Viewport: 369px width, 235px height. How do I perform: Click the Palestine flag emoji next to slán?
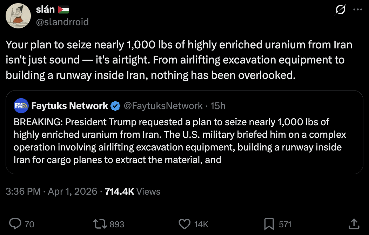pyautogui.click(x=63, y=10)
